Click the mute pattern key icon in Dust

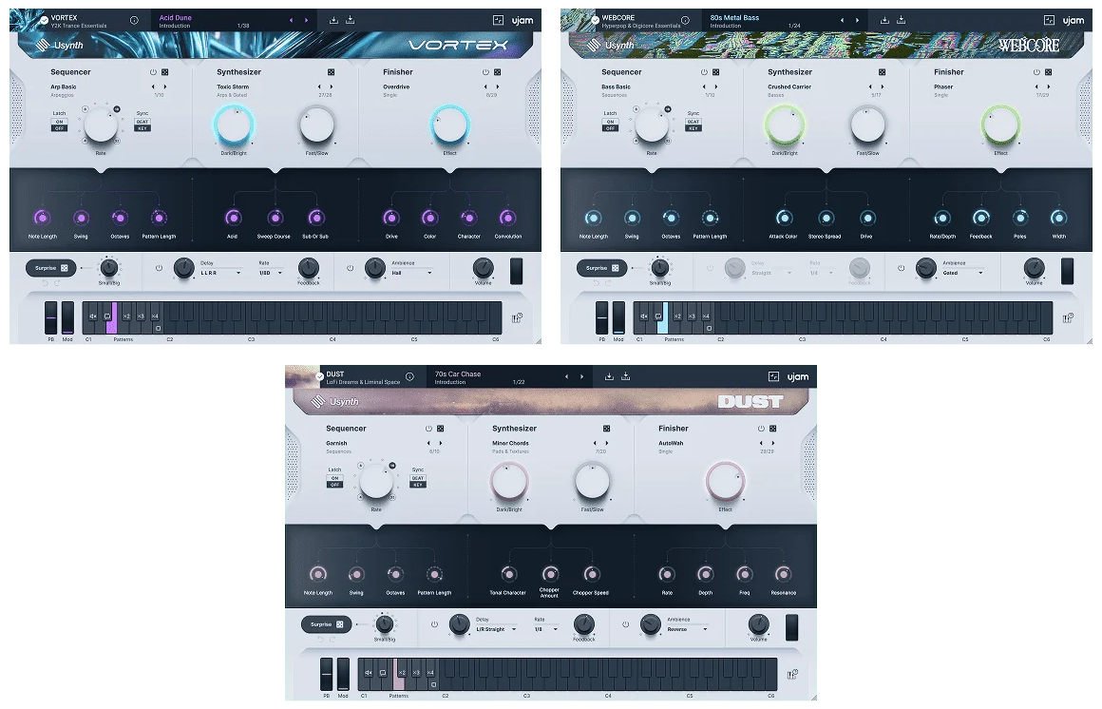click(369, 673)
